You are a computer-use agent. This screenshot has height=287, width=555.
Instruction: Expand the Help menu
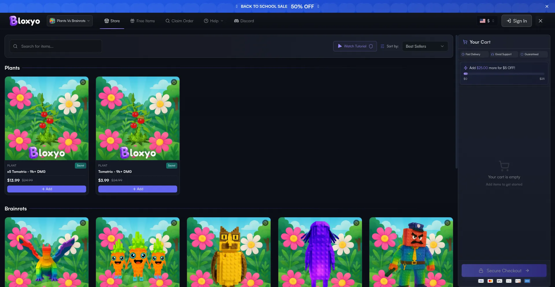[x=214, y=21]
